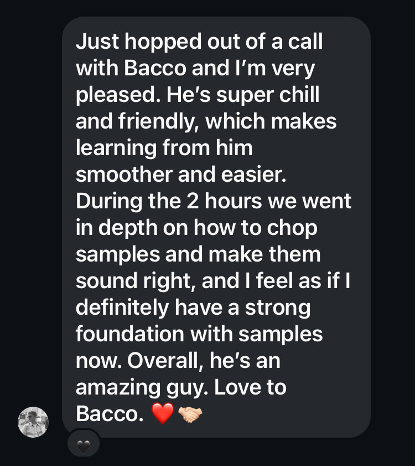Click the word "smoother" in the message
The image size is (415, 466).
(123, 175)
